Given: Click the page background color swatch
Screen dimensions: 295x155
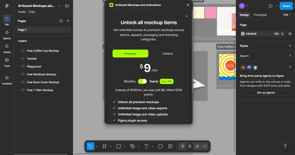Looking at the screenshot, I should pos(243,34).
